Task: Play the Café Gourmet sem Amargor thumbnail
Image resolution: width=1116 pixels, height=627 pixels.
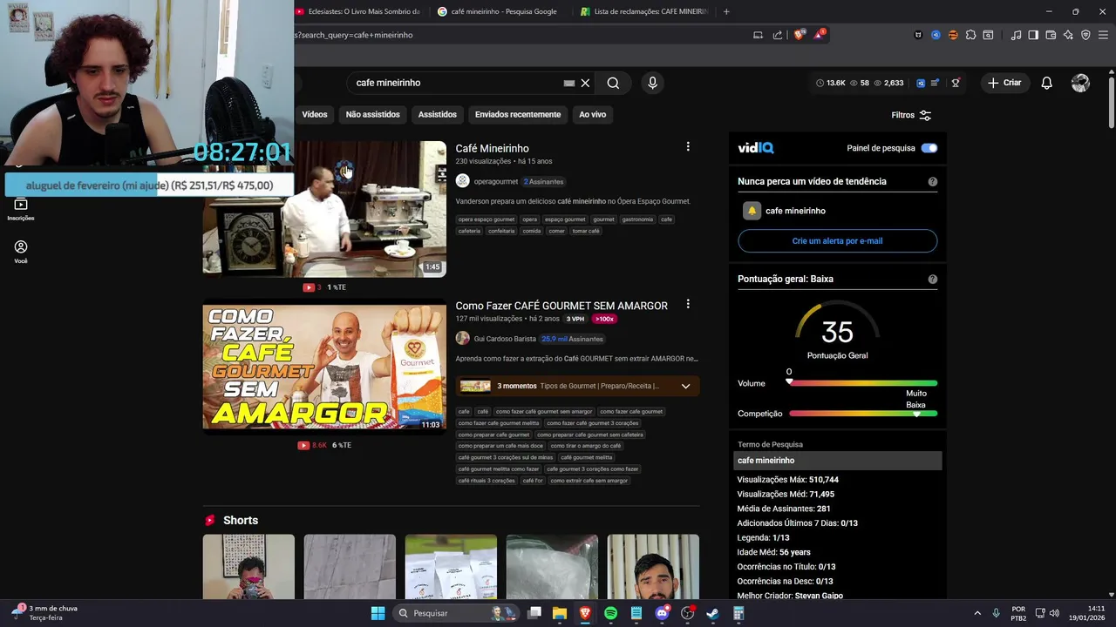Action: pos(324,366)
